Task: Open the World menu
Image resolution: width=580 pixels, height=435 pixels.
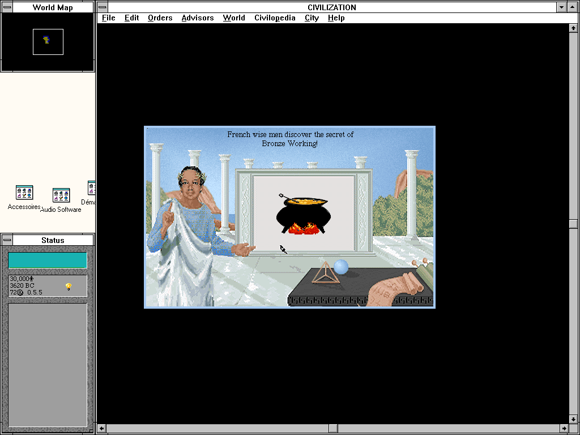Action: click(x=234, y=18)
